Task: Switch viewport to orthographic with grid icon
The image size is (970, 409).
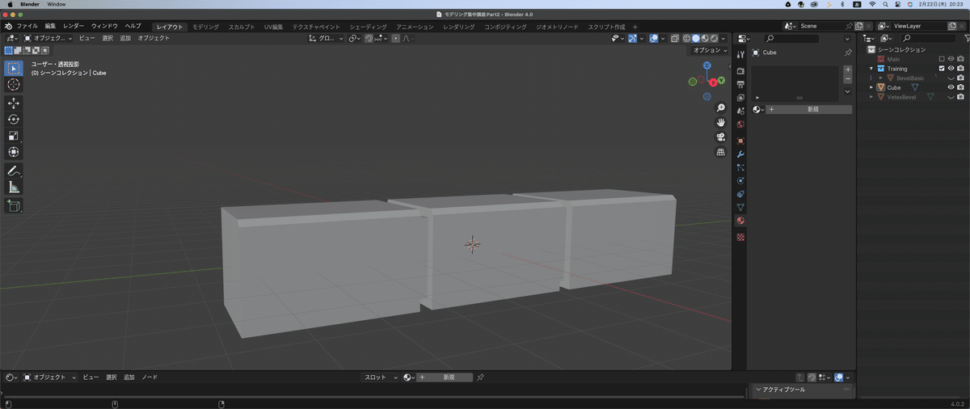Action: click(x=720, y=152)
